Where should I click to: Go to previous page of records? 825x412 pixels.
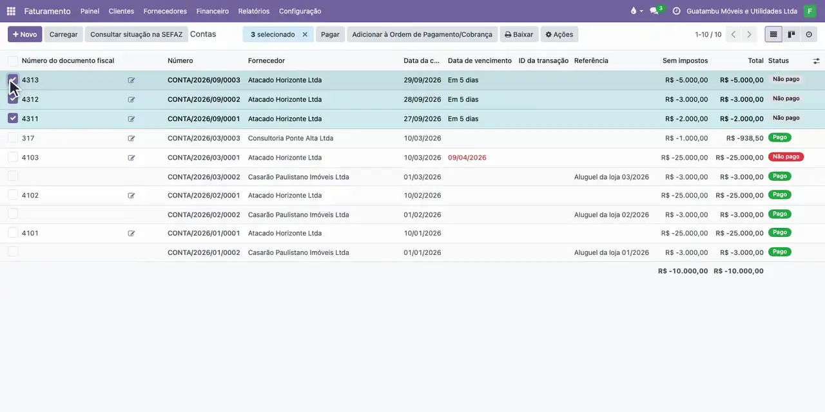coord(733,34)
